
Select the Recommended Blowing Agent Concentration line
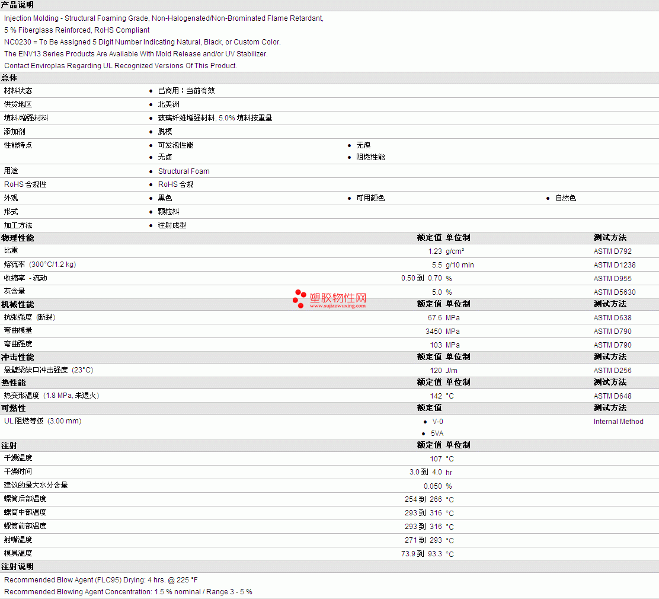click(x=128, y=592)
